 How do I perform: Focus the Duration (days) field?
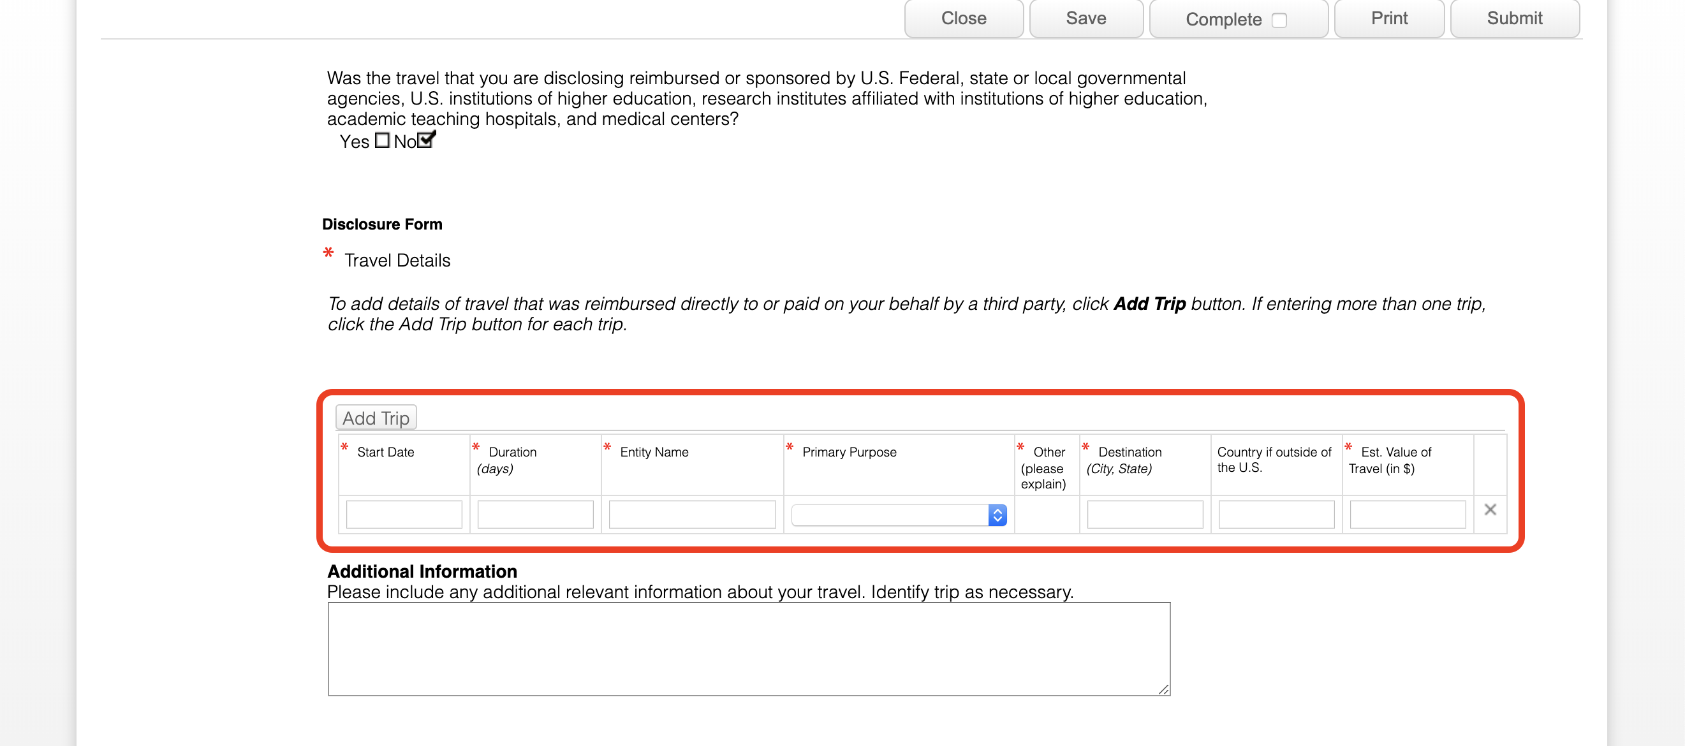coord(535,515)
